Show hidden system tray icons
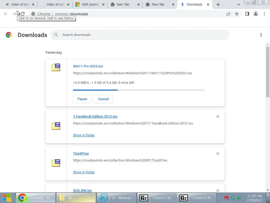Image resolution: width=270 pixels, height=203 pixels. pyautogui.click(x=220, y=198)
